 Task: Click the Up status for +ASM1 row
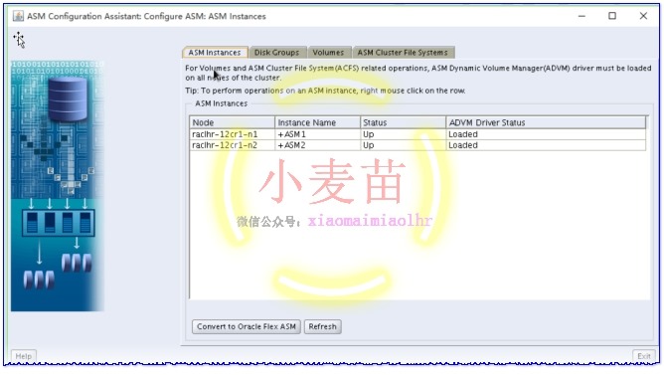point(404,134)
